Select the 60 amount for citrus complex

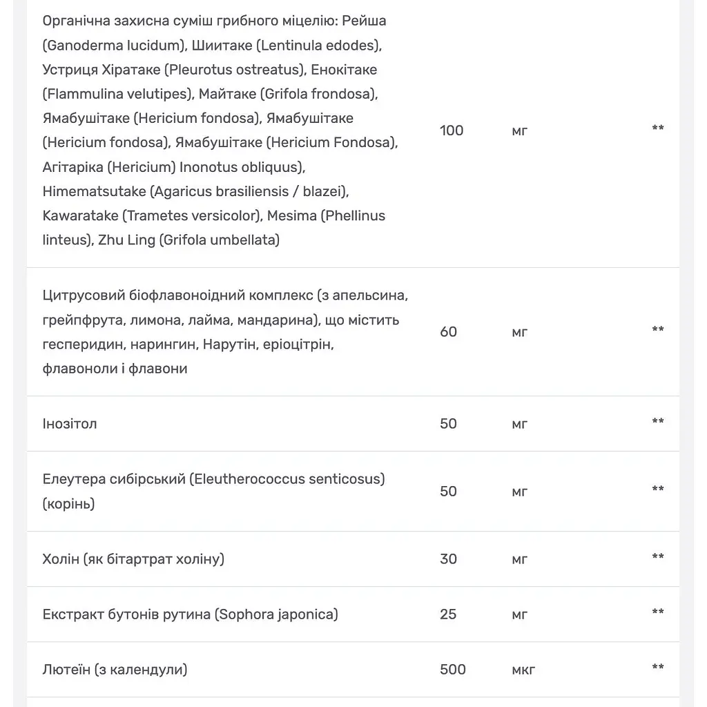pos(448,332)
